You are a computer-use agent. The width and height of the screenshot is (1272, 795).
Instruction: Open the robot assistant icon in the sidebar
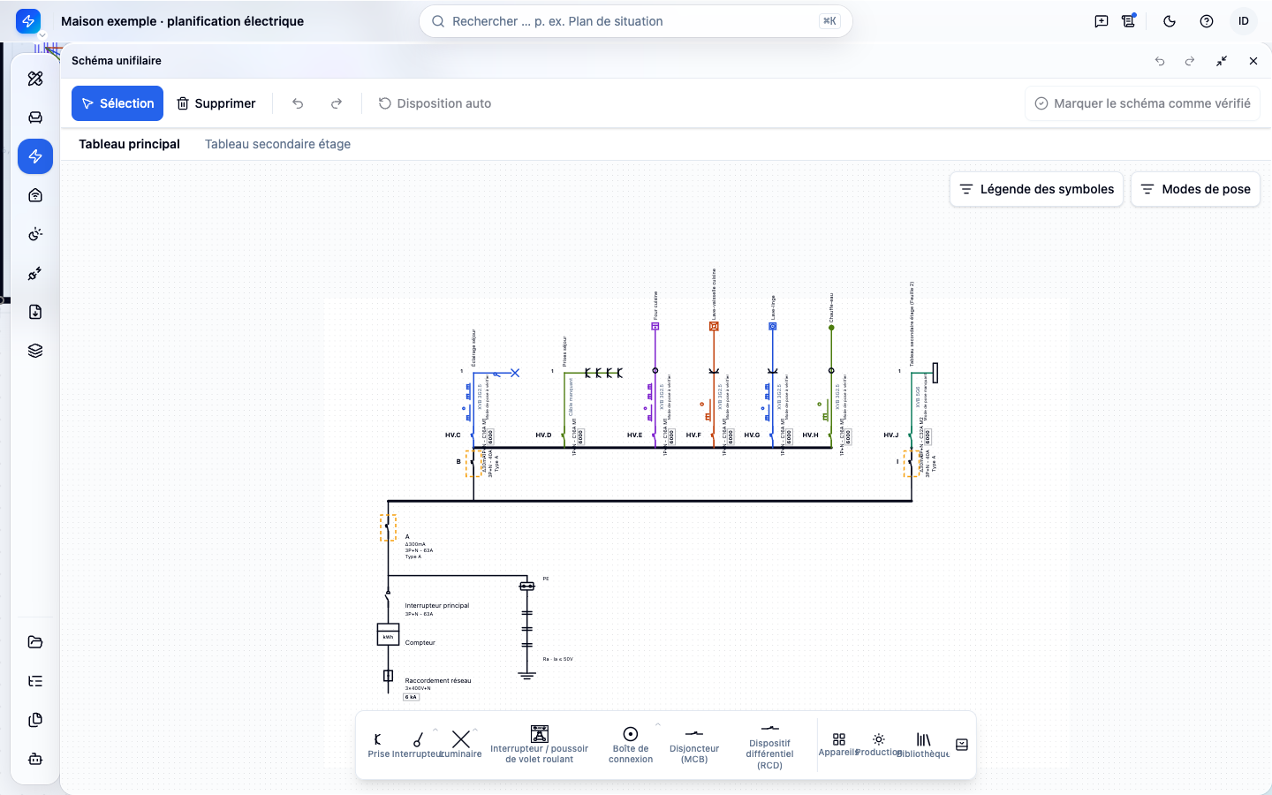35,759
